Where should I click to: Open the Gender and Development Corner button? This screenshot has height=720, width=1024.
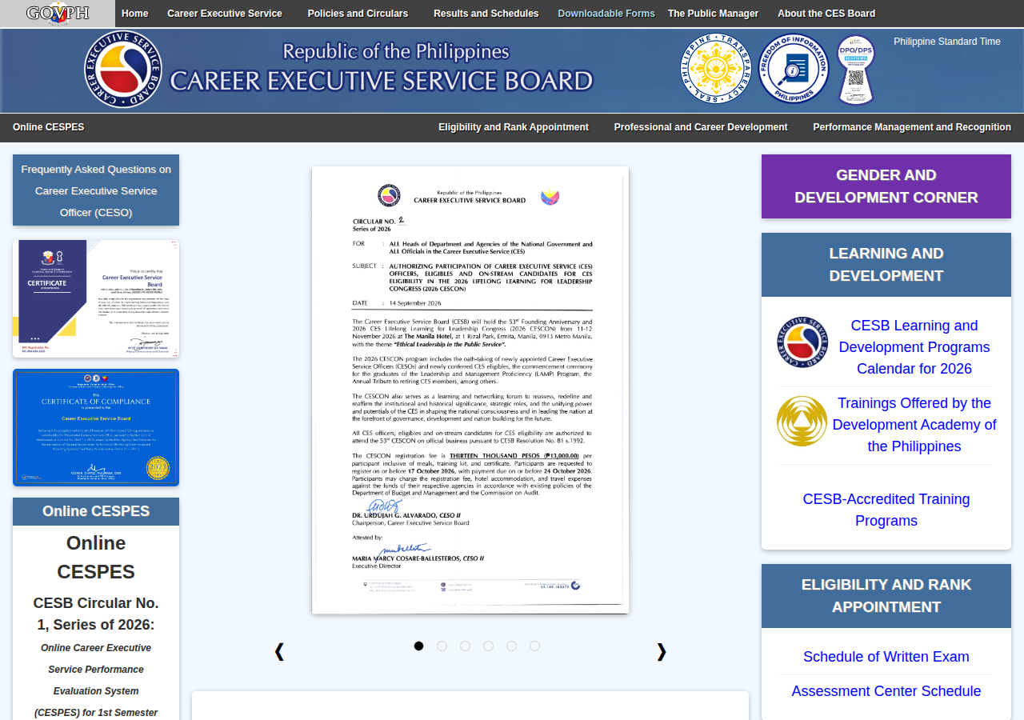coord(886,186)
